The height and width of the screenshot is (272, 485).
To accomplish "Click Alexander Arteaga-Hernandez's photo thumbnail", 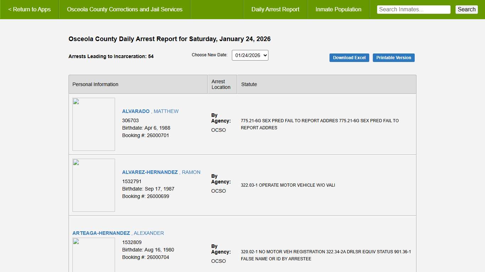I will tap(94, 255).
